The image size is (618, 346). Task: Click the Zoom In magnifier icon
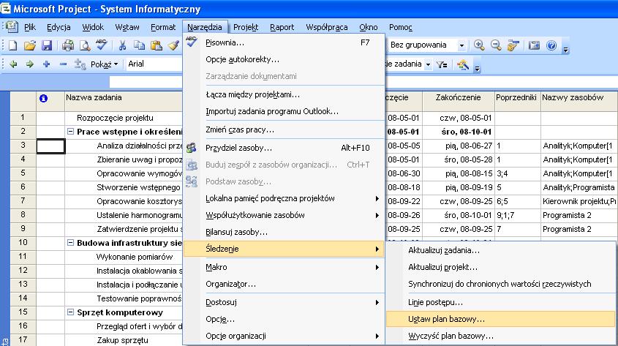click(479, 45)
